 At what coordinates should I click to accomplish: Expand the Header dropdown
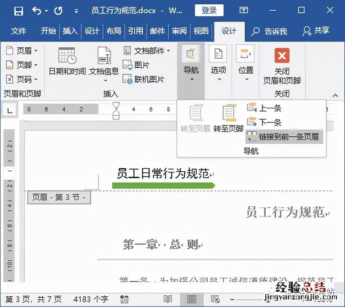[x=22, y=51]
